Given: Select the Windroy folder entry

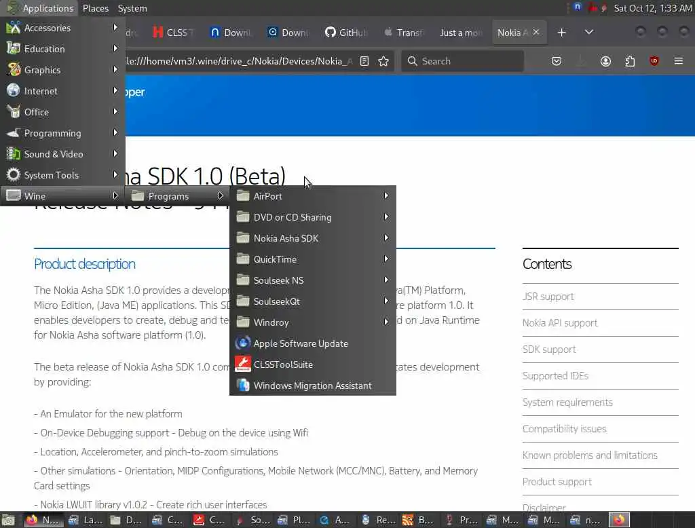Looking at the screenshot, I should (312, 322).
